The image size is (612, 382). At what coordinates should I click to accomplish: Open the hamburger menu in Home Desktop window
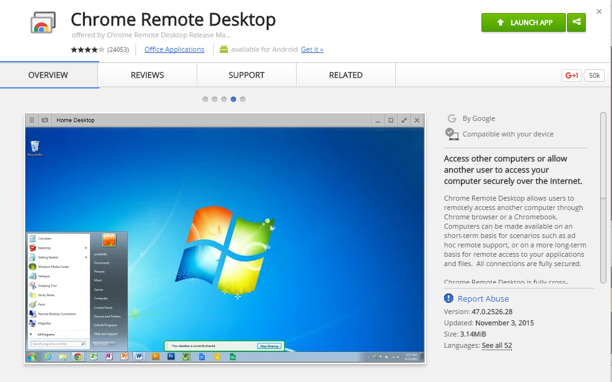coord(32,120)
